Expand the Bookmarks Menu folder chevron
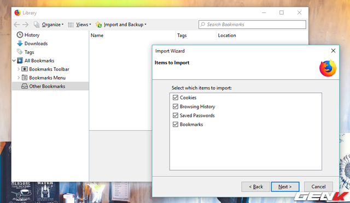Viewport: 350px width, 203px height. click(x=19, y=77)
